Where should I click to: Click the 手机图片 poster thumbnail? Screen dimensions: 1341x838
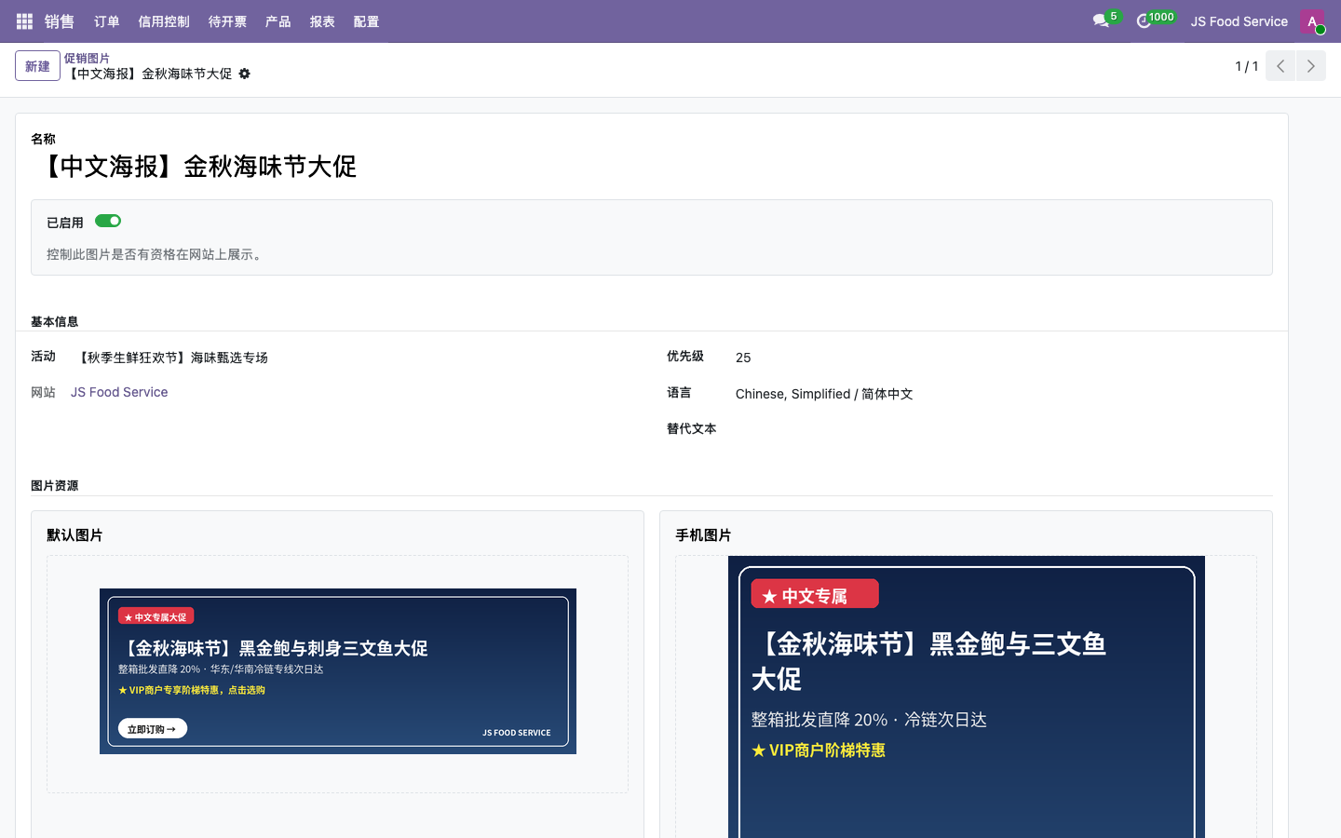click(967, 696)
